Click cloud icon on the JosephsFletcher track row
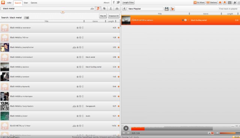Image resolution: width=240 pixels, height=138 pixels. pos(74,47)
